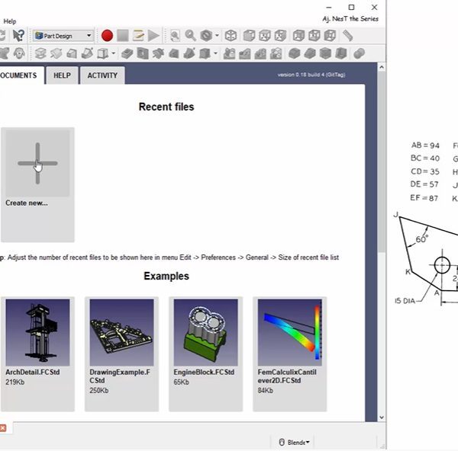Open the Help menu

[9, 21]
